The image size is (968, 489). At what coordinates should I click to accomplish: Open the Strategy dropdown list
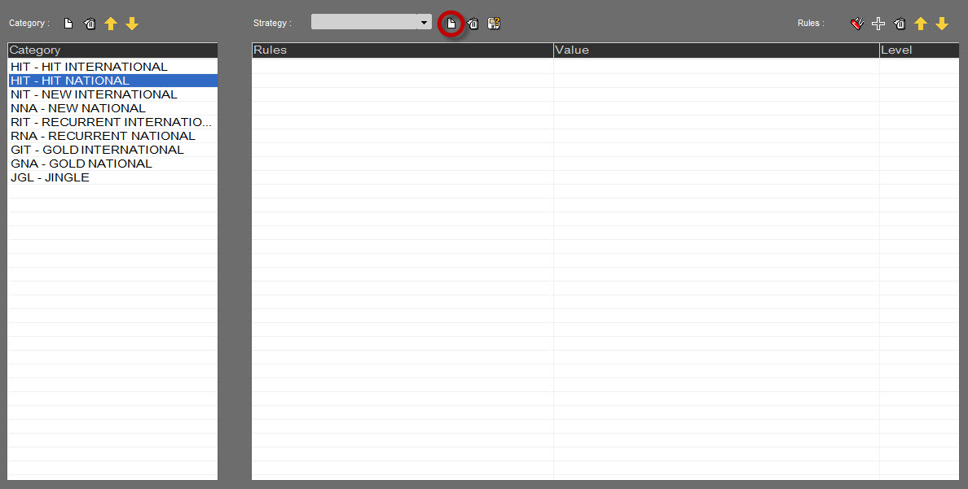[x=424, y=23]
